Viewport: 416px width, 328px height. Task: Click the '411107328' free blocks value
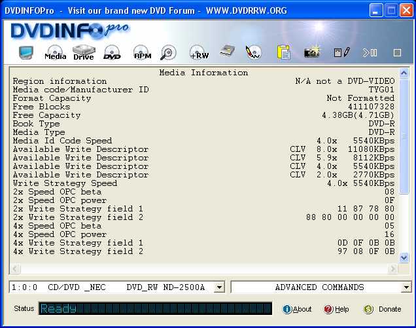(x=371, y=107)
